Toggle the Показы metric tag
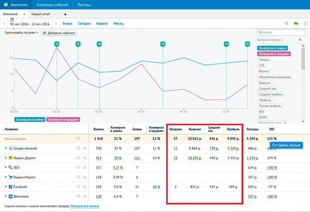 pos(264,59)
